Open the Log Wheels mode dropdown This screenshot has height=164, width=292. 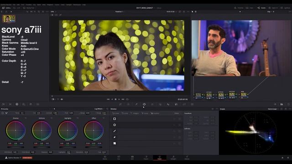[x=99, y=109]
